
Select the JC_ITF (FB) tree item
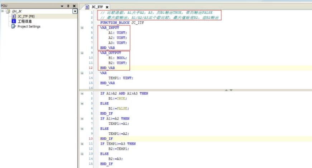[x=26, y=16]
